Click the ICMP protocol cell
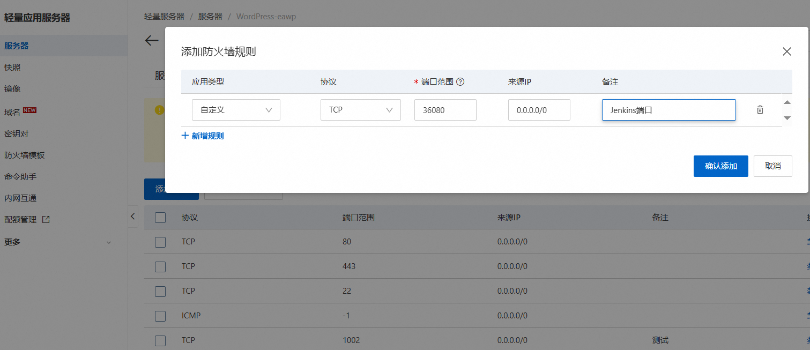This screenshot has height=350, width=810. point(191,316)
